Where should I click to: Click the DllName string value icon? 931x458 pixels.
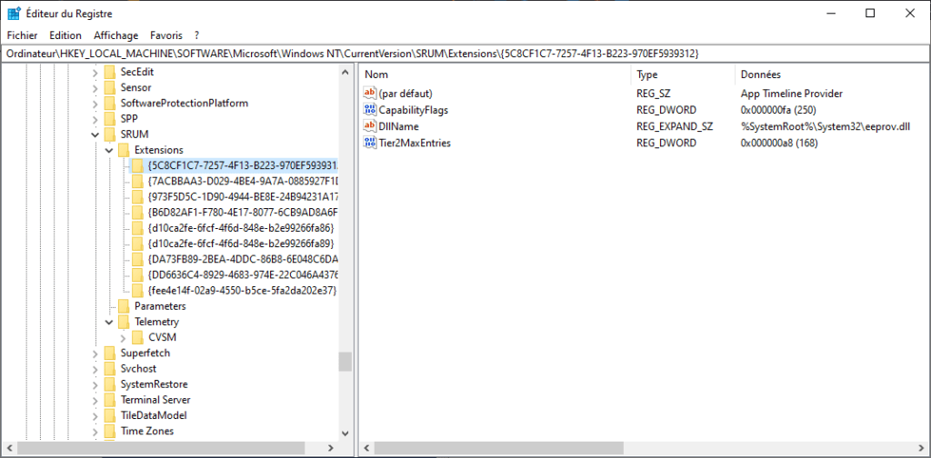point(370,126)
